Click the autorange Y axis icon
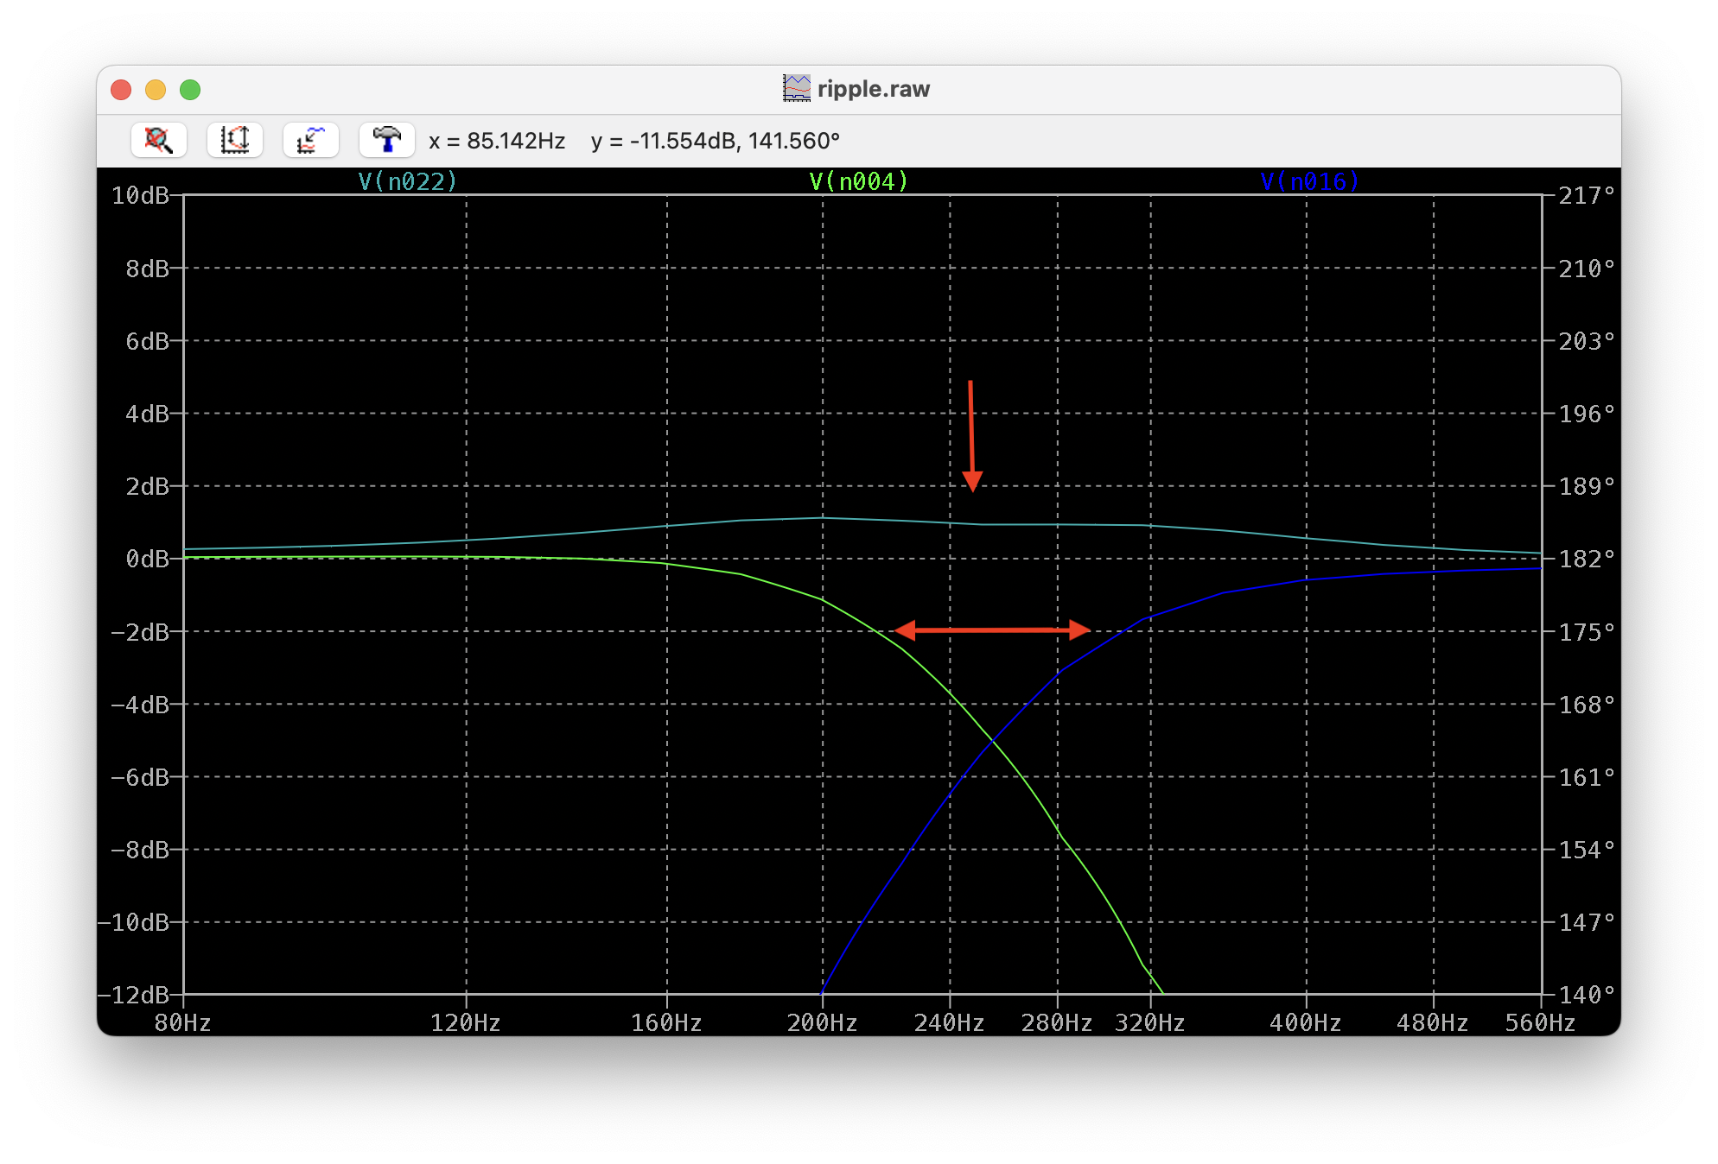 235,140
